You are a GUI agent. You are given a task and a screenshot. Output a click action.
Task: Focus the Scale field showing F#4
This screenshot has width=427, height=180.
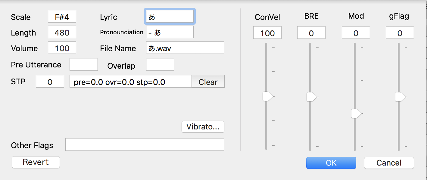tap(62, 17)
